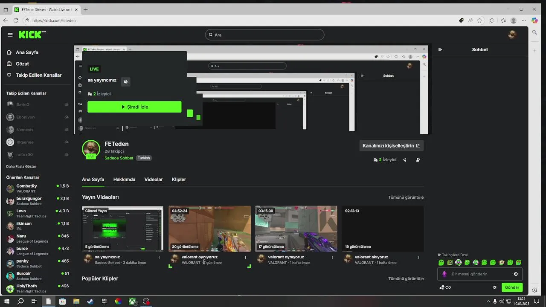Open recommended channel Levo
Viewport: 546px width, 307px height.
pos(38,214)
